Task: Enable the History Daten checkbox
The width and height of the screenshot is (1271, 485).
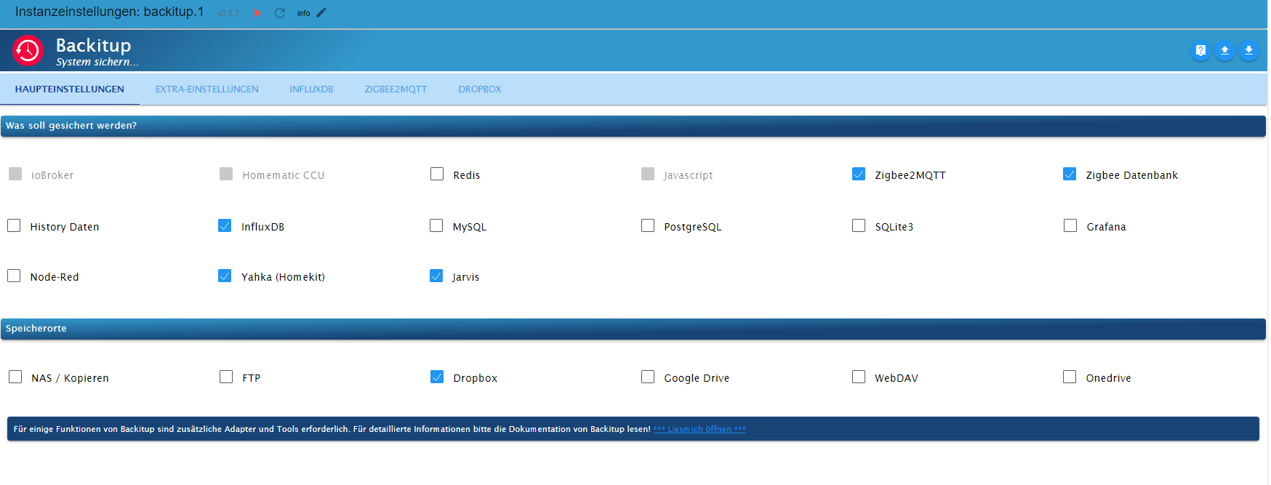Action: pyautogui.click(x=14, y=225)
